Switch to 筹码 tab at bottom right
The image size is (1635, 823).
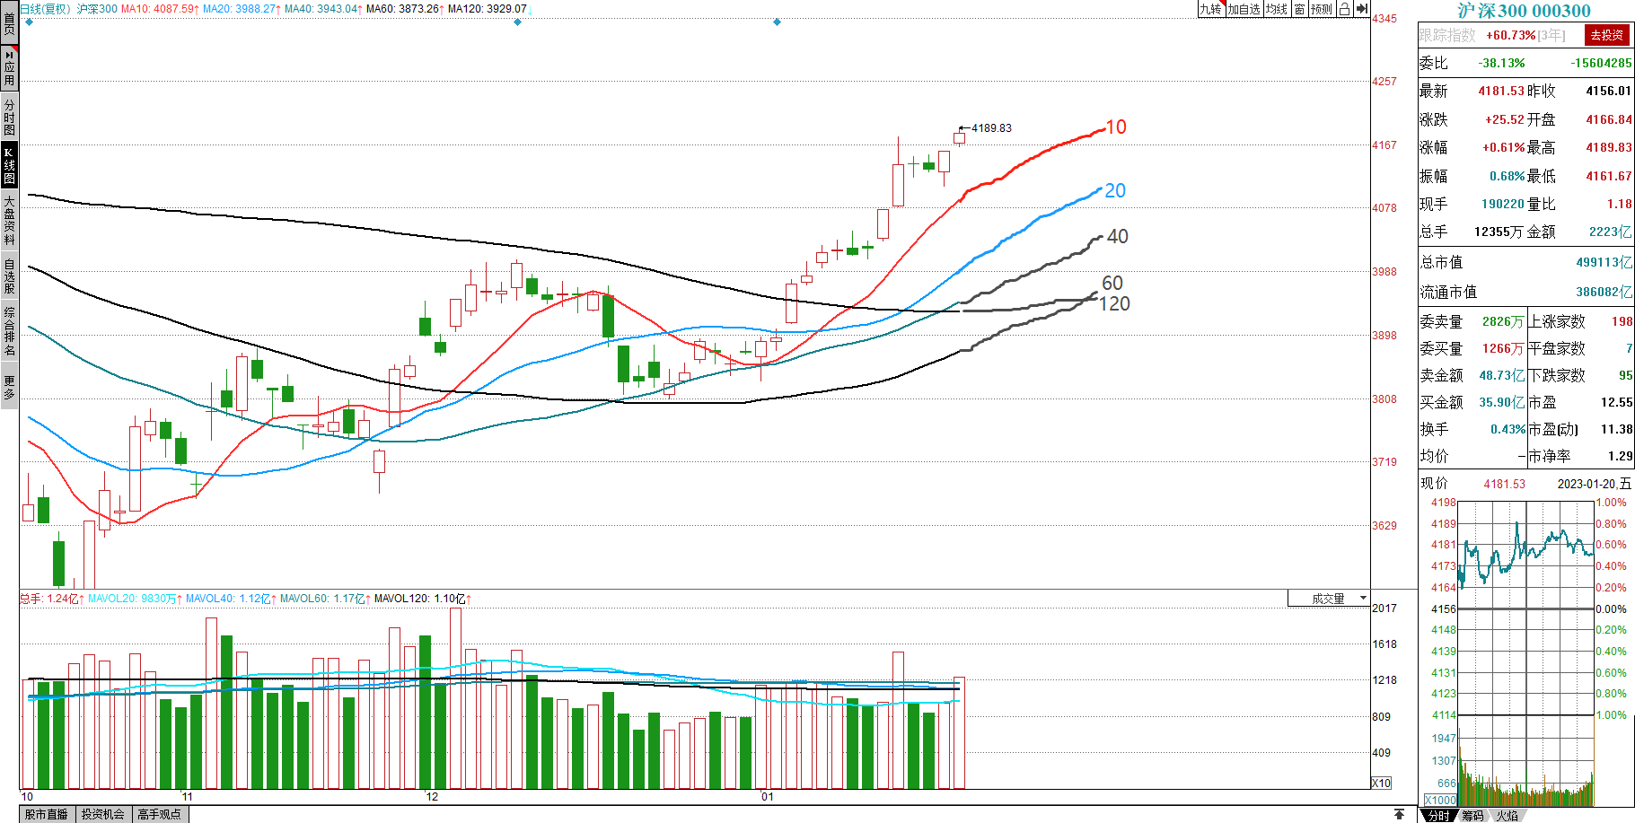click(x=1472, y=815)
